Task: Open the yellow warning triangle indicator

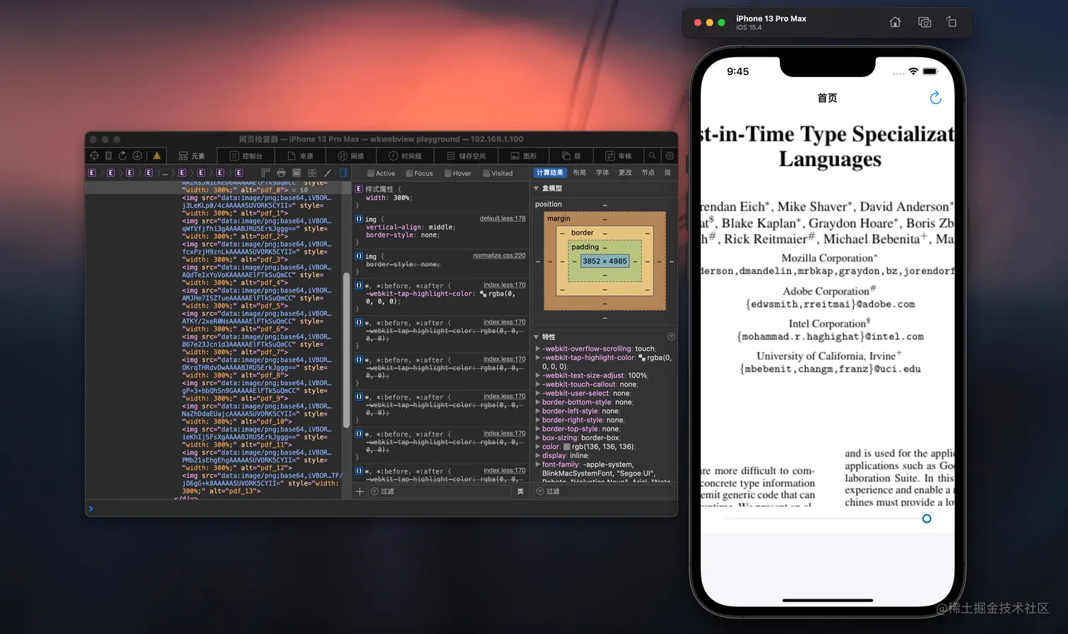Action: point(157,155)
